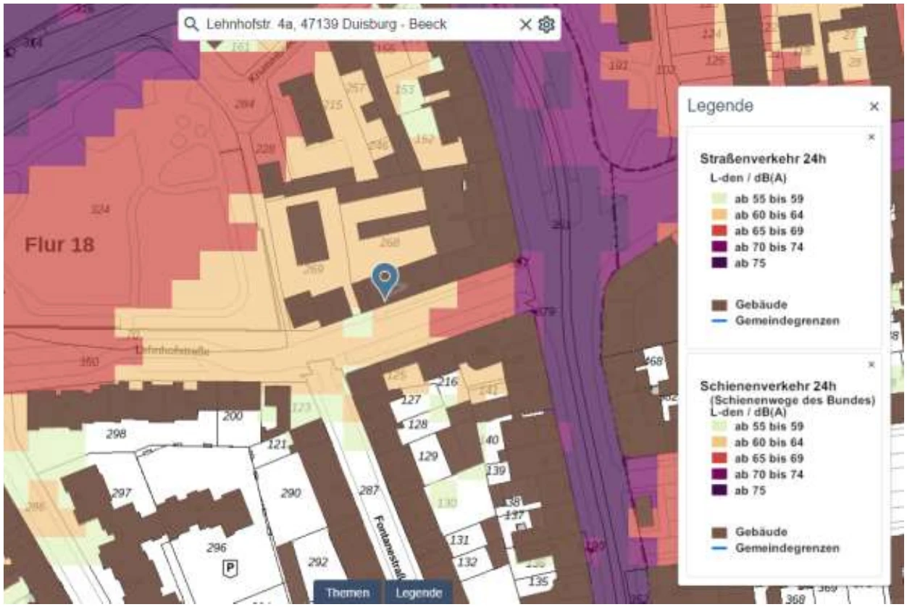Click parcel number '200' on map
Screen dimensions: 907x607
click(x=233, y=416)
